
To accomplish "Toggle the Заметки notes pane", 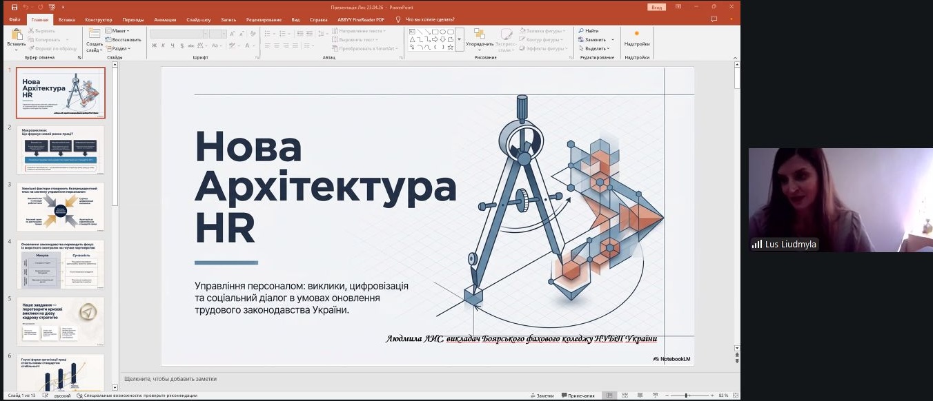I will [541, 395].
